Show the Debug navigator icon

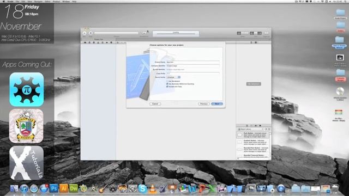103,42
